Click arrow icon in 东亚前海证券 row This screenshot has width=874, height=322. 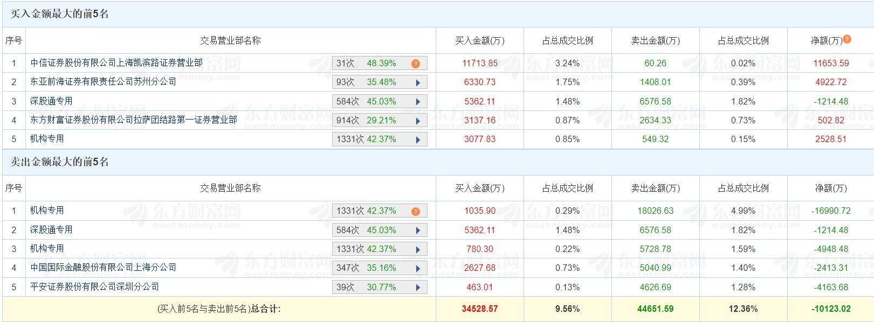pyautogui.click(x=418, y=83)
